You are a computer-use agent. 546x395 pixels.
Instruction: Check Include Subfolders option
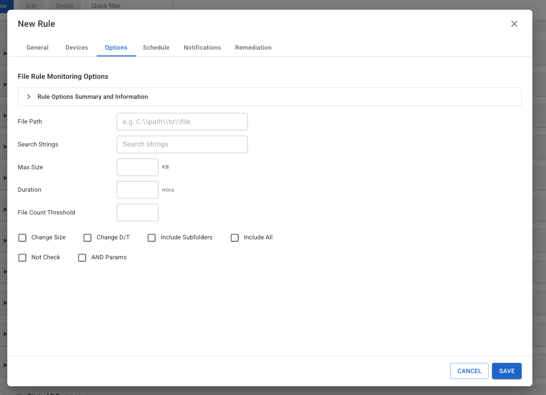click(x=152, y=237)
